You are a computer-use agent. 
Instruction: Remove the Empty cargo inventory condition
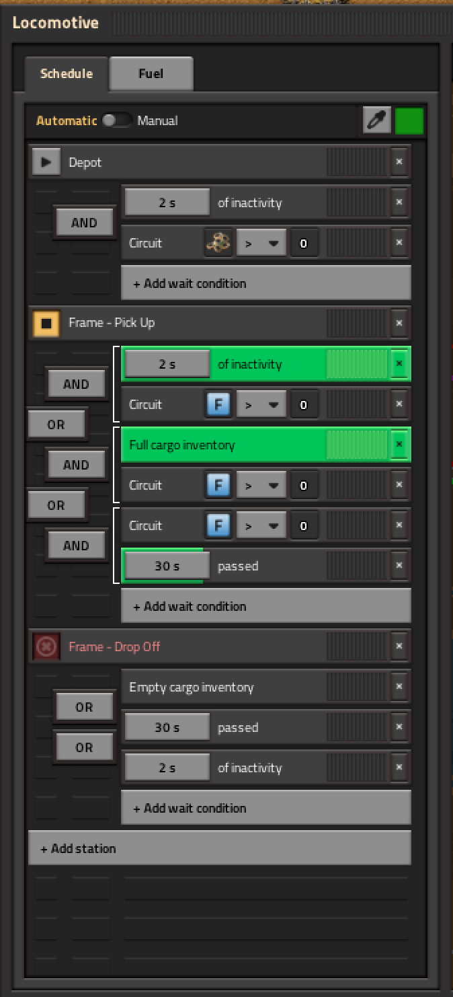(399, 687)
